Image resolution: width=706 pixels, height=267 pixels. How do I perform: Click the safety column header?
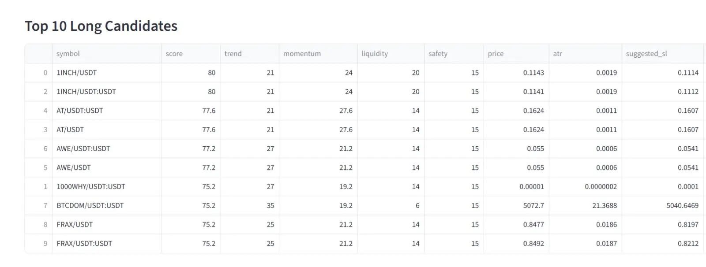click(x=454, y=54)
